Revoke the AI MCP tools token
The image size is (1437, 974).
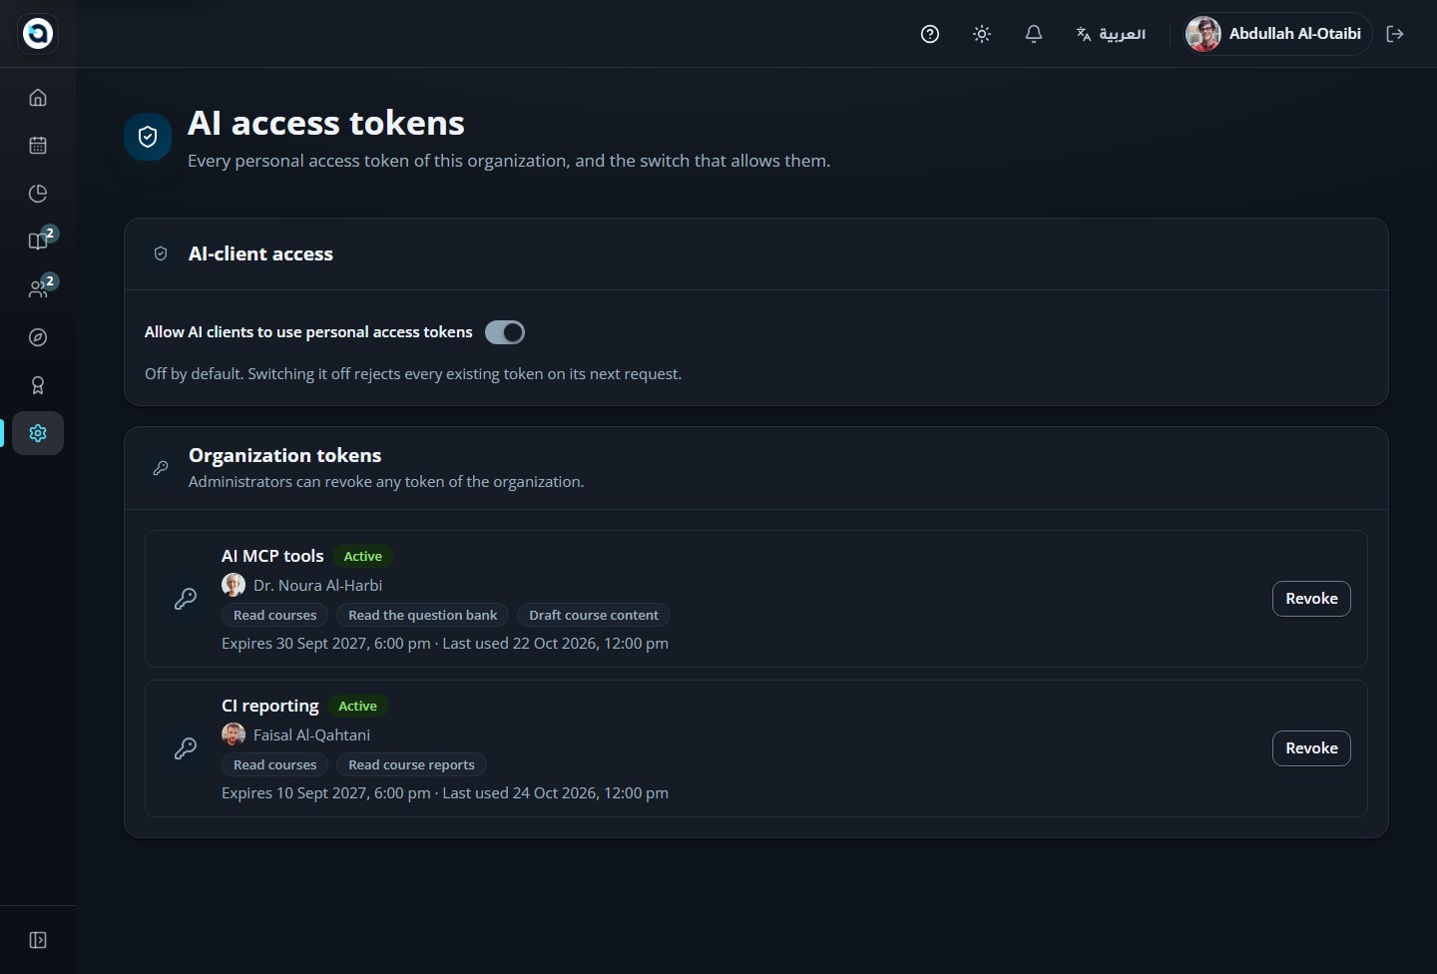1311,599
